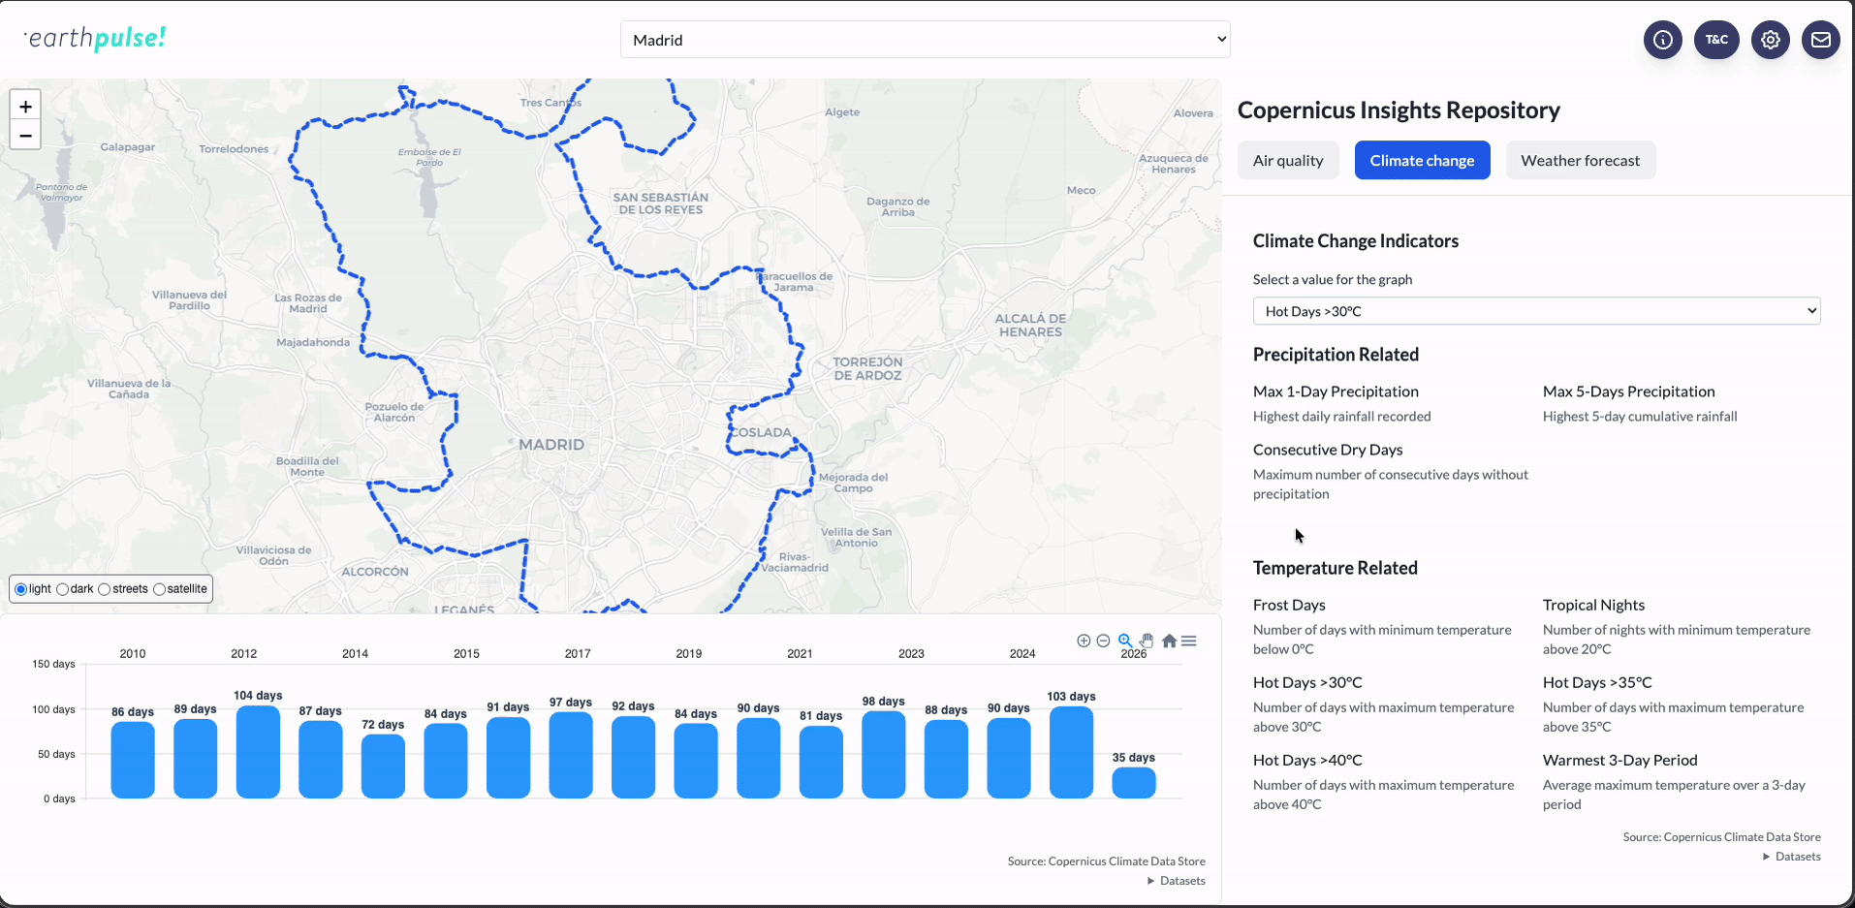Activate the chart panning hand tool
The image size is (1855, 908).
1147,641
